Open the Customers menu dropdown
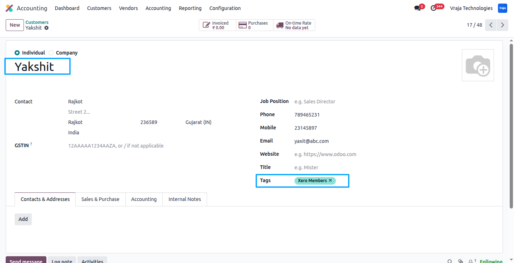 (x=99, y=8)
